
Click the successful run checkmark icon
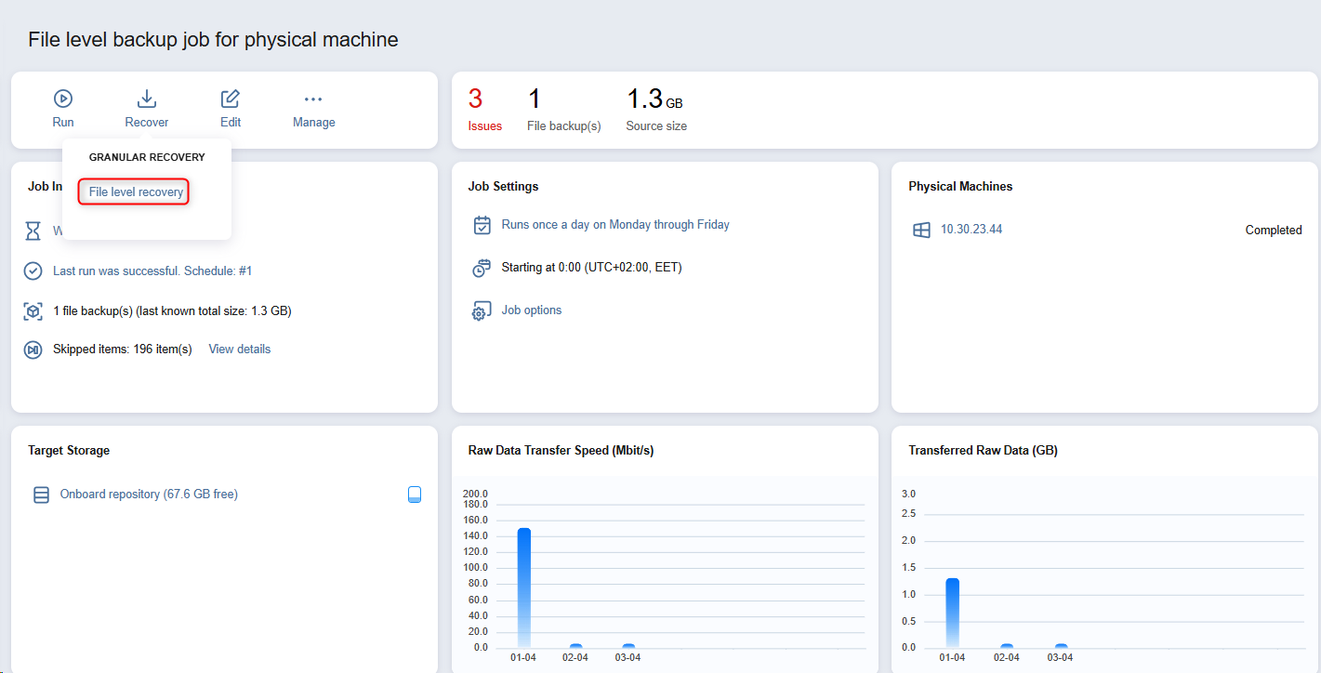33,271
